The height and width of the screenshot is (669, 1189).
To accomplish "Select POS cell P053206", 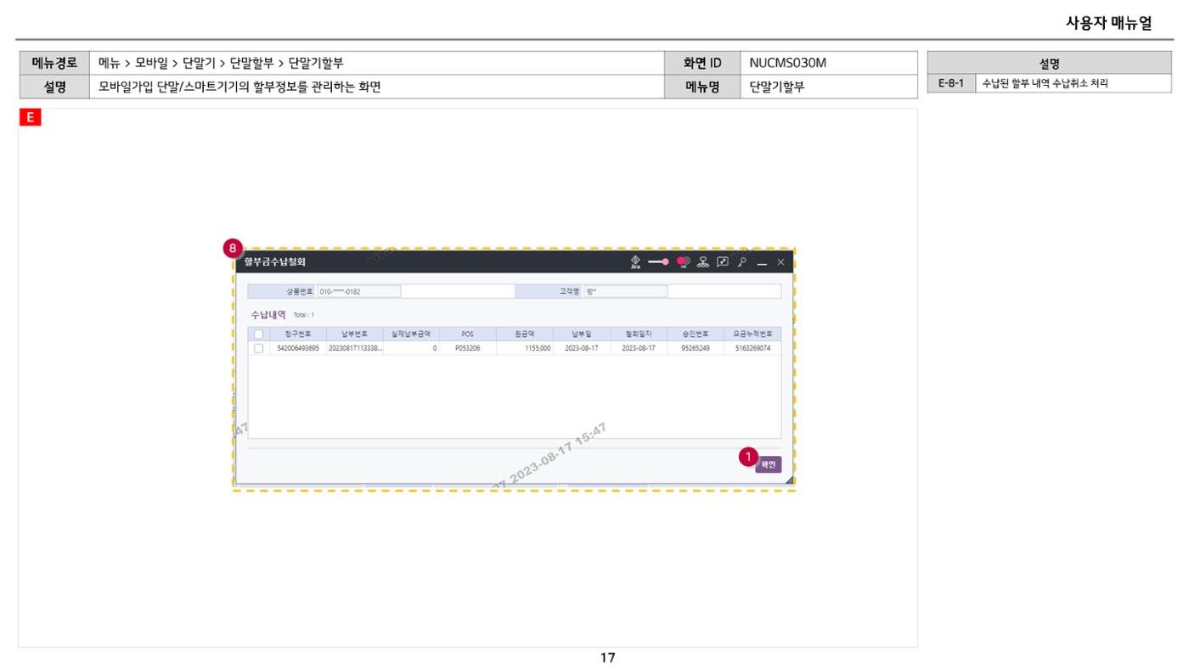I will (x=468, y=348).
